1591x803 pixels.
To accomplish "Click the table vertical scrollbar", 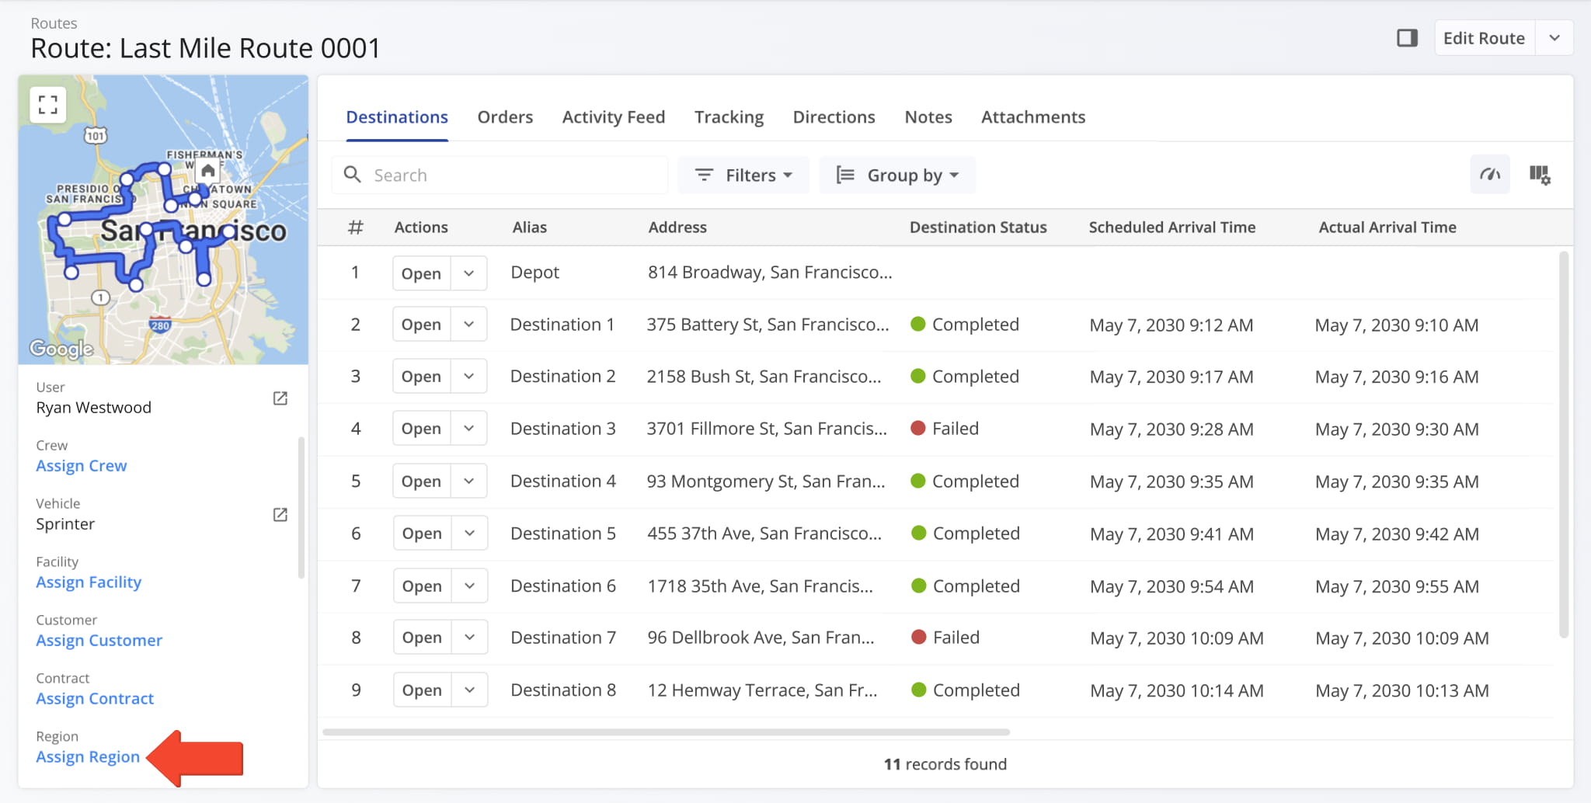I will [1564, 444].
